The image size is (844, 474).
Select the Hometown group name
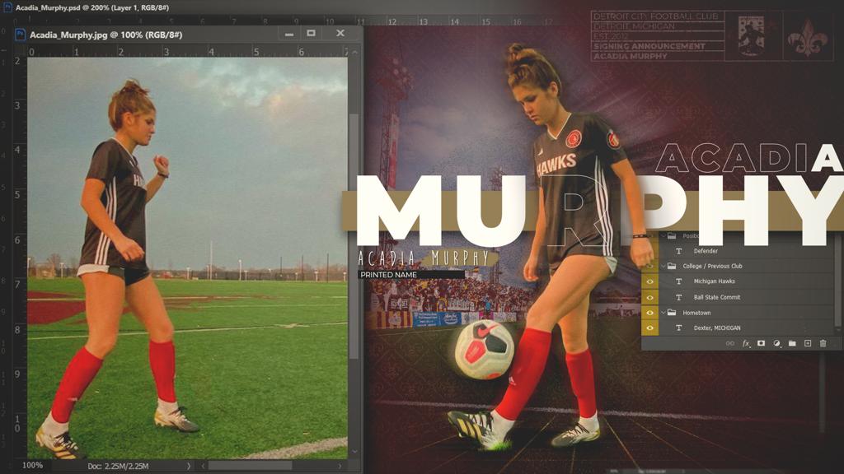[696, 313]
